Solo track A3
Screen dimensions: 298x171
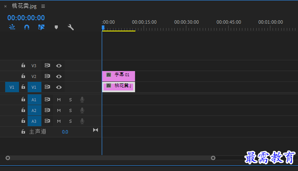point(70,121)
